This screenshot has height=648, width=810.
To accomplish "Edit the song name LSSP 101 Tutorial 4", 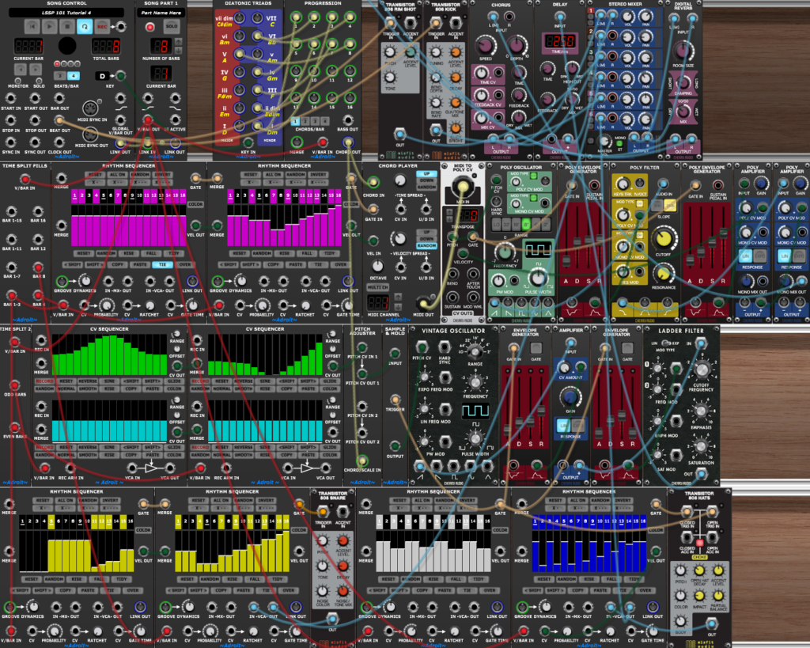I will click(66, 12).
